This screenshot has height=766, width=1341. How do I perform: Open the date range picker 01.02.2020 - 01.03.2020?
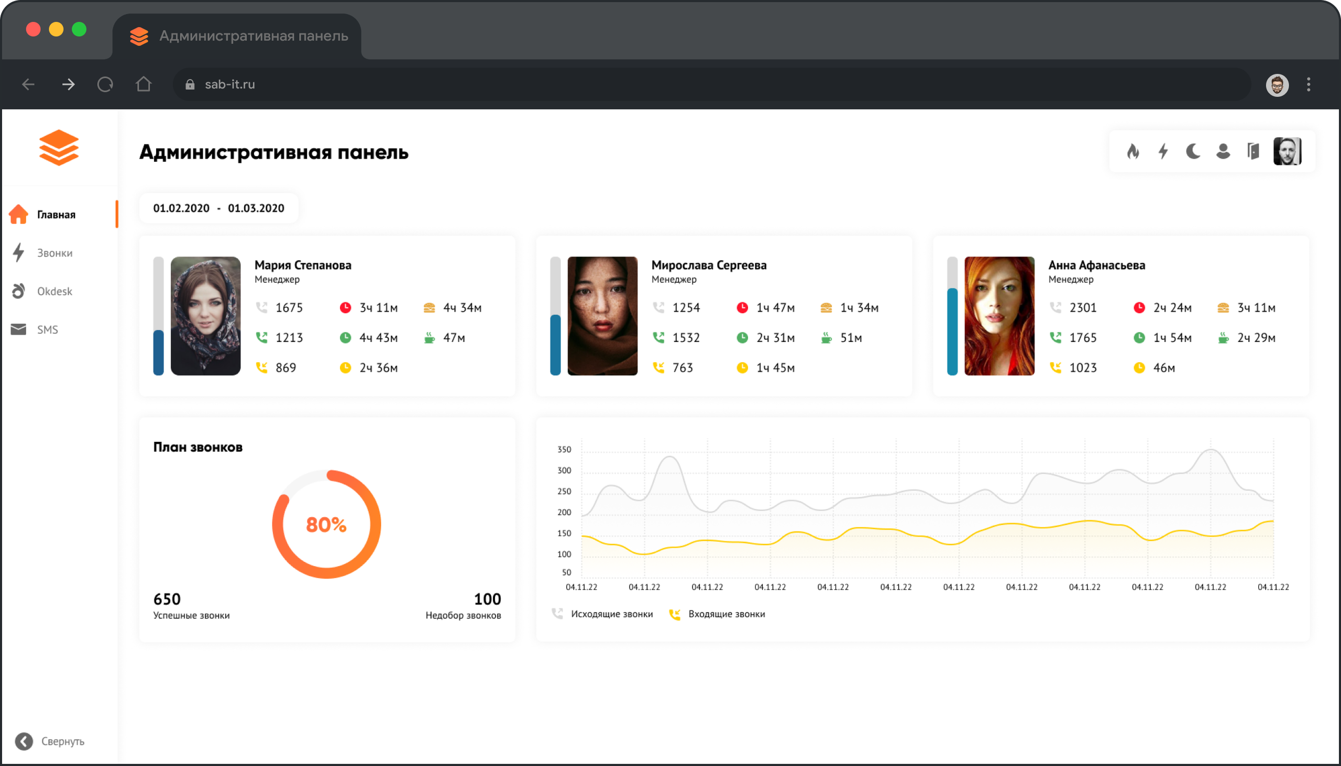coord(218,208)
